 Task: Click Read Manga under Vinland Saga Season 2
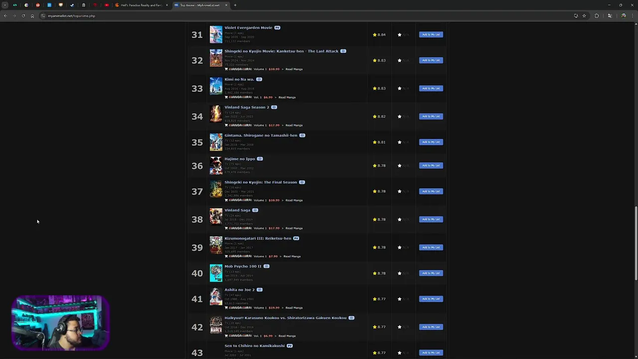tap(294, 125)
